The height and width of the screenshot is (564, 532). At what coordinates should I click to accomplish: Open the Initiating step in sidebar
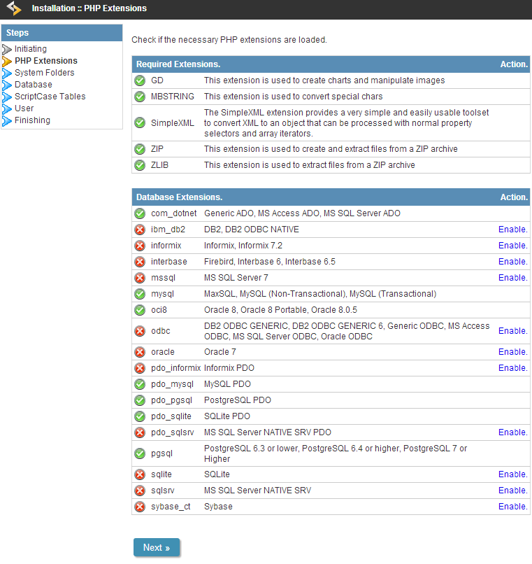[31, 49]
